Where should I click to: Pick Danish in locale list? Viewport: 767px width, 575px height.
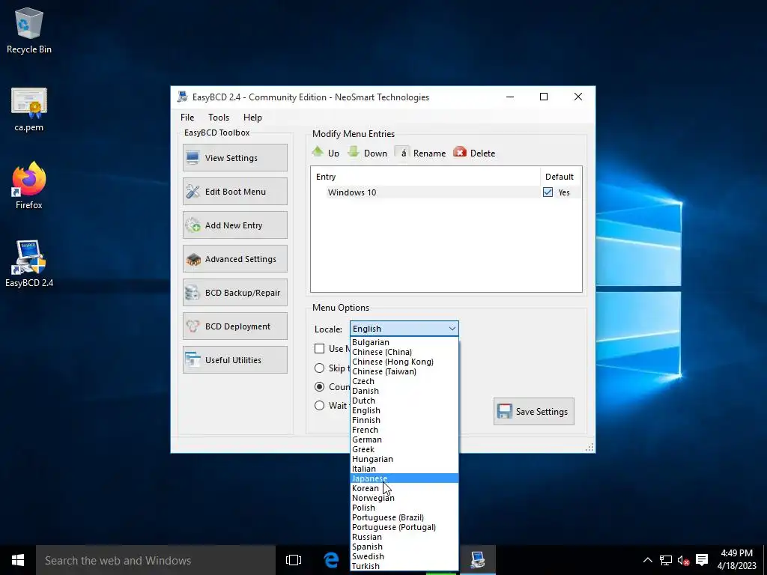tap(404, 391)
